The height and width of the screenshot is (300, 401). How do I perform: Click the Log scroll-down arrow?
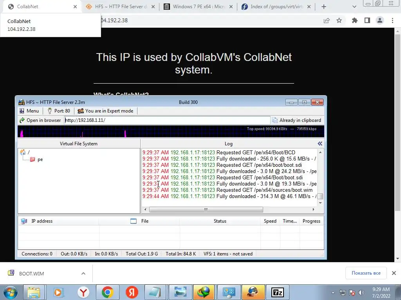point(320,203)
